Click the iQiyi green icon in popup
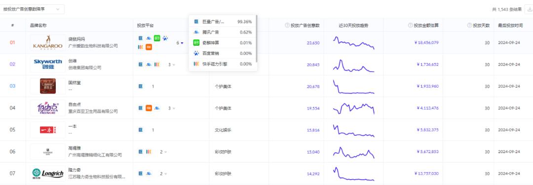533x185 pixels. point(196,43)
